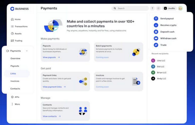Image resolution: width=195 pixels, height=125 pixels.
Task: Click the Send payout arrow icon
Action: 156,19
